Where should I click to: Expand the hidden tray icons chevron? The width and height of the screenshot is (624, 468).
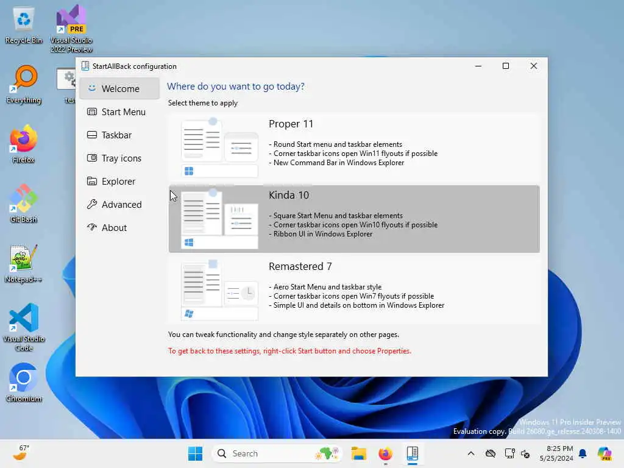(x=471, y=453)
